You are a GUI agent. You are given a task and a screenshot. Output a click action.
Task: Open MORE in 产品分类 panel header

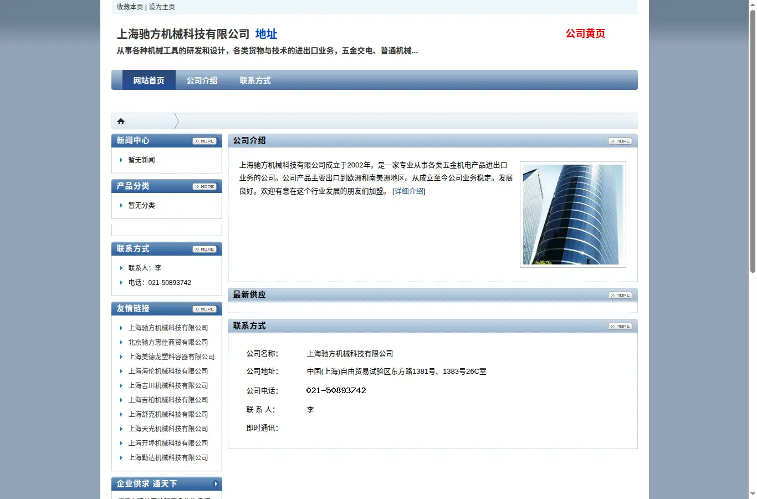pyautogui.click(x=204, y=187)
